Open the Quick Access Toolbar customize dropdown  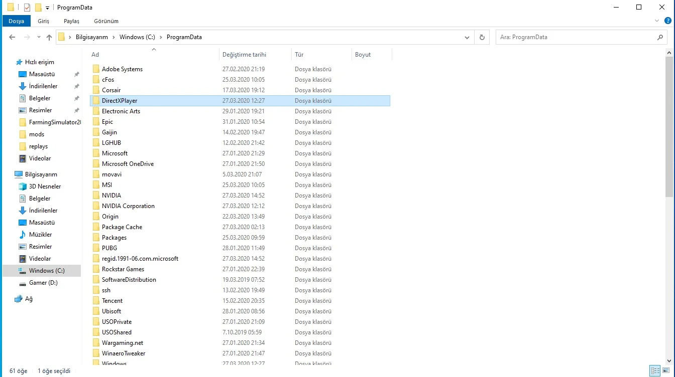pos(47,8)
